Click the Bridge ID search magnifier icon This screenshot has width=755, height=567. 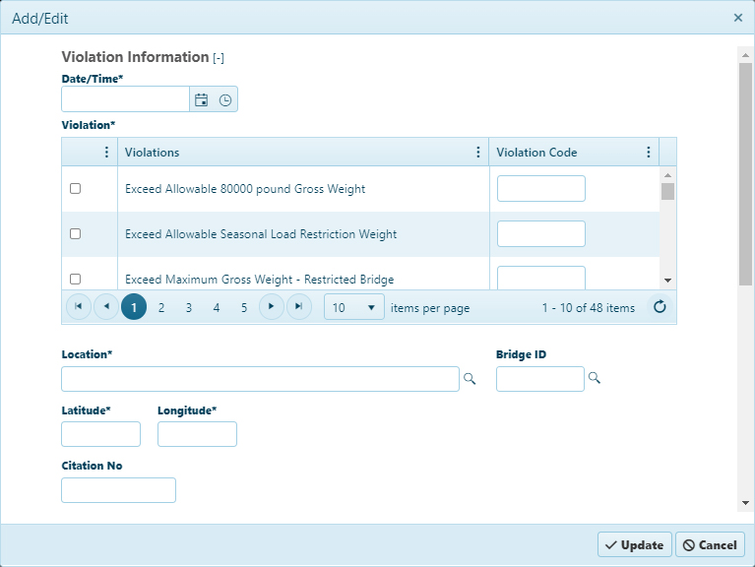[x=595, y=378]
